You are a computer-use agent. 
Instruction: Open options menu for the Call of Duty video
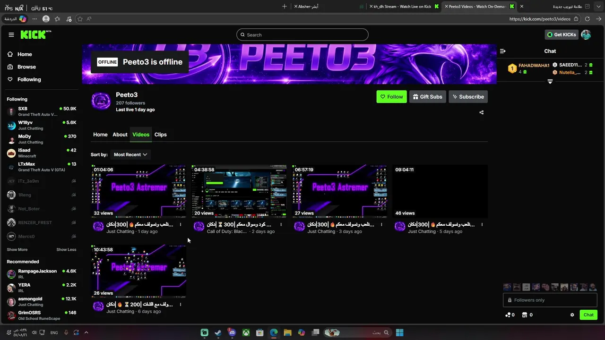(x=281, y=225)
